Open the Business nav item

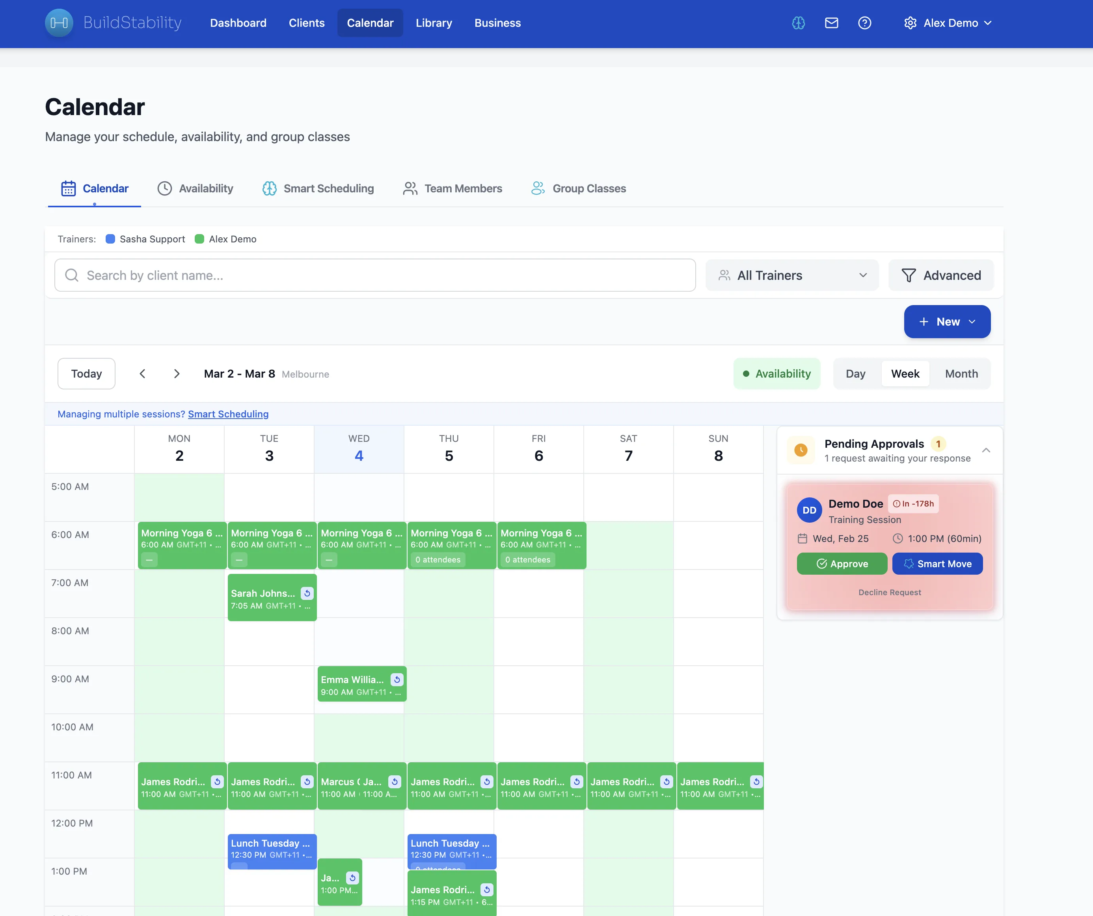497,23
